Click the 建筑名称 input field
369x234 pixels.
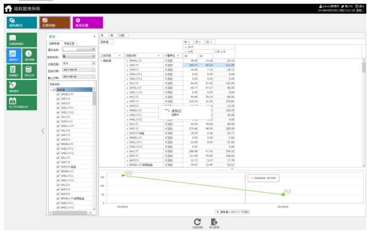78,49
